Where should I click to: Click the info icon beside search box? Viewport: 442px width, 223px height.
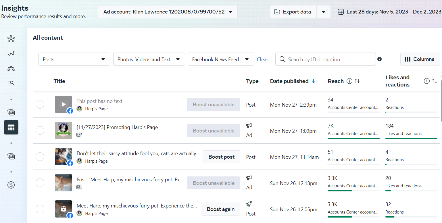tap(379, 59)
